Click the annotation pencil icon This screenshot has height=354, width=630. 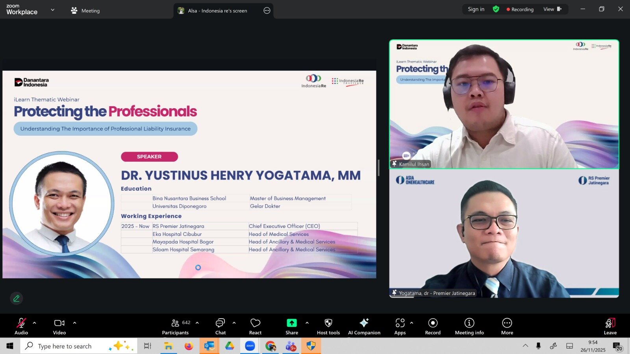[x=17, y=299]
